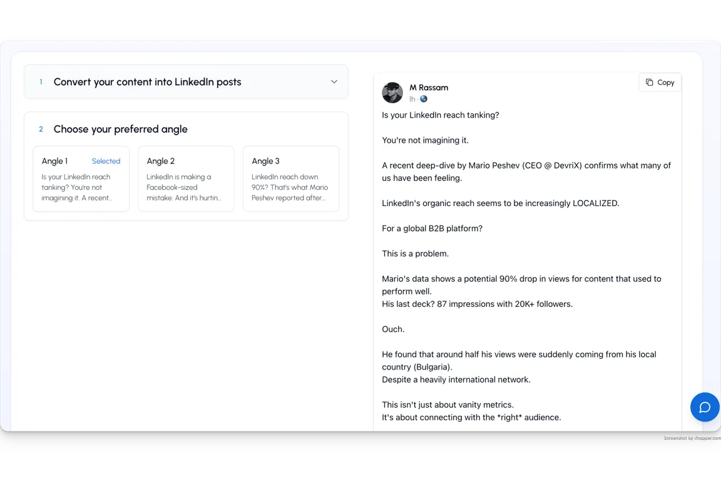Select the Angle 2 card

(186, 179)
